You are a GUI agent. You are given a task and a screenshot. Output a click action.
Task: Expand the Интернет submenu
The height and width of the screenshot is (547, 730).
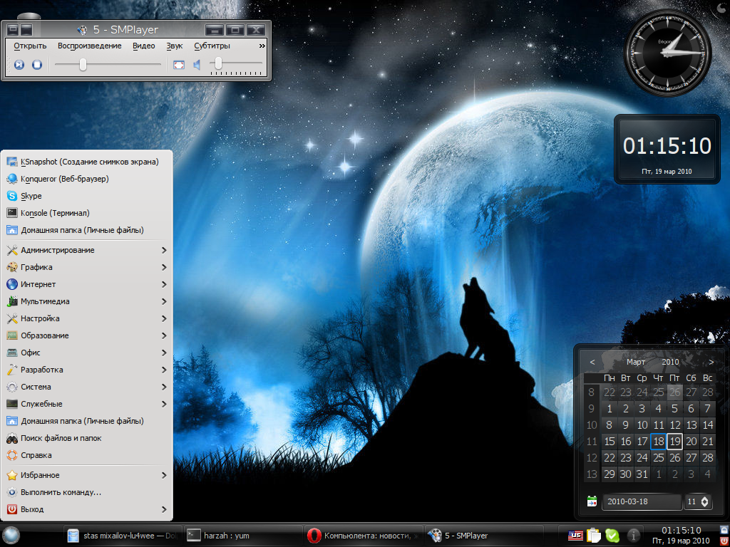coord(86,284)
